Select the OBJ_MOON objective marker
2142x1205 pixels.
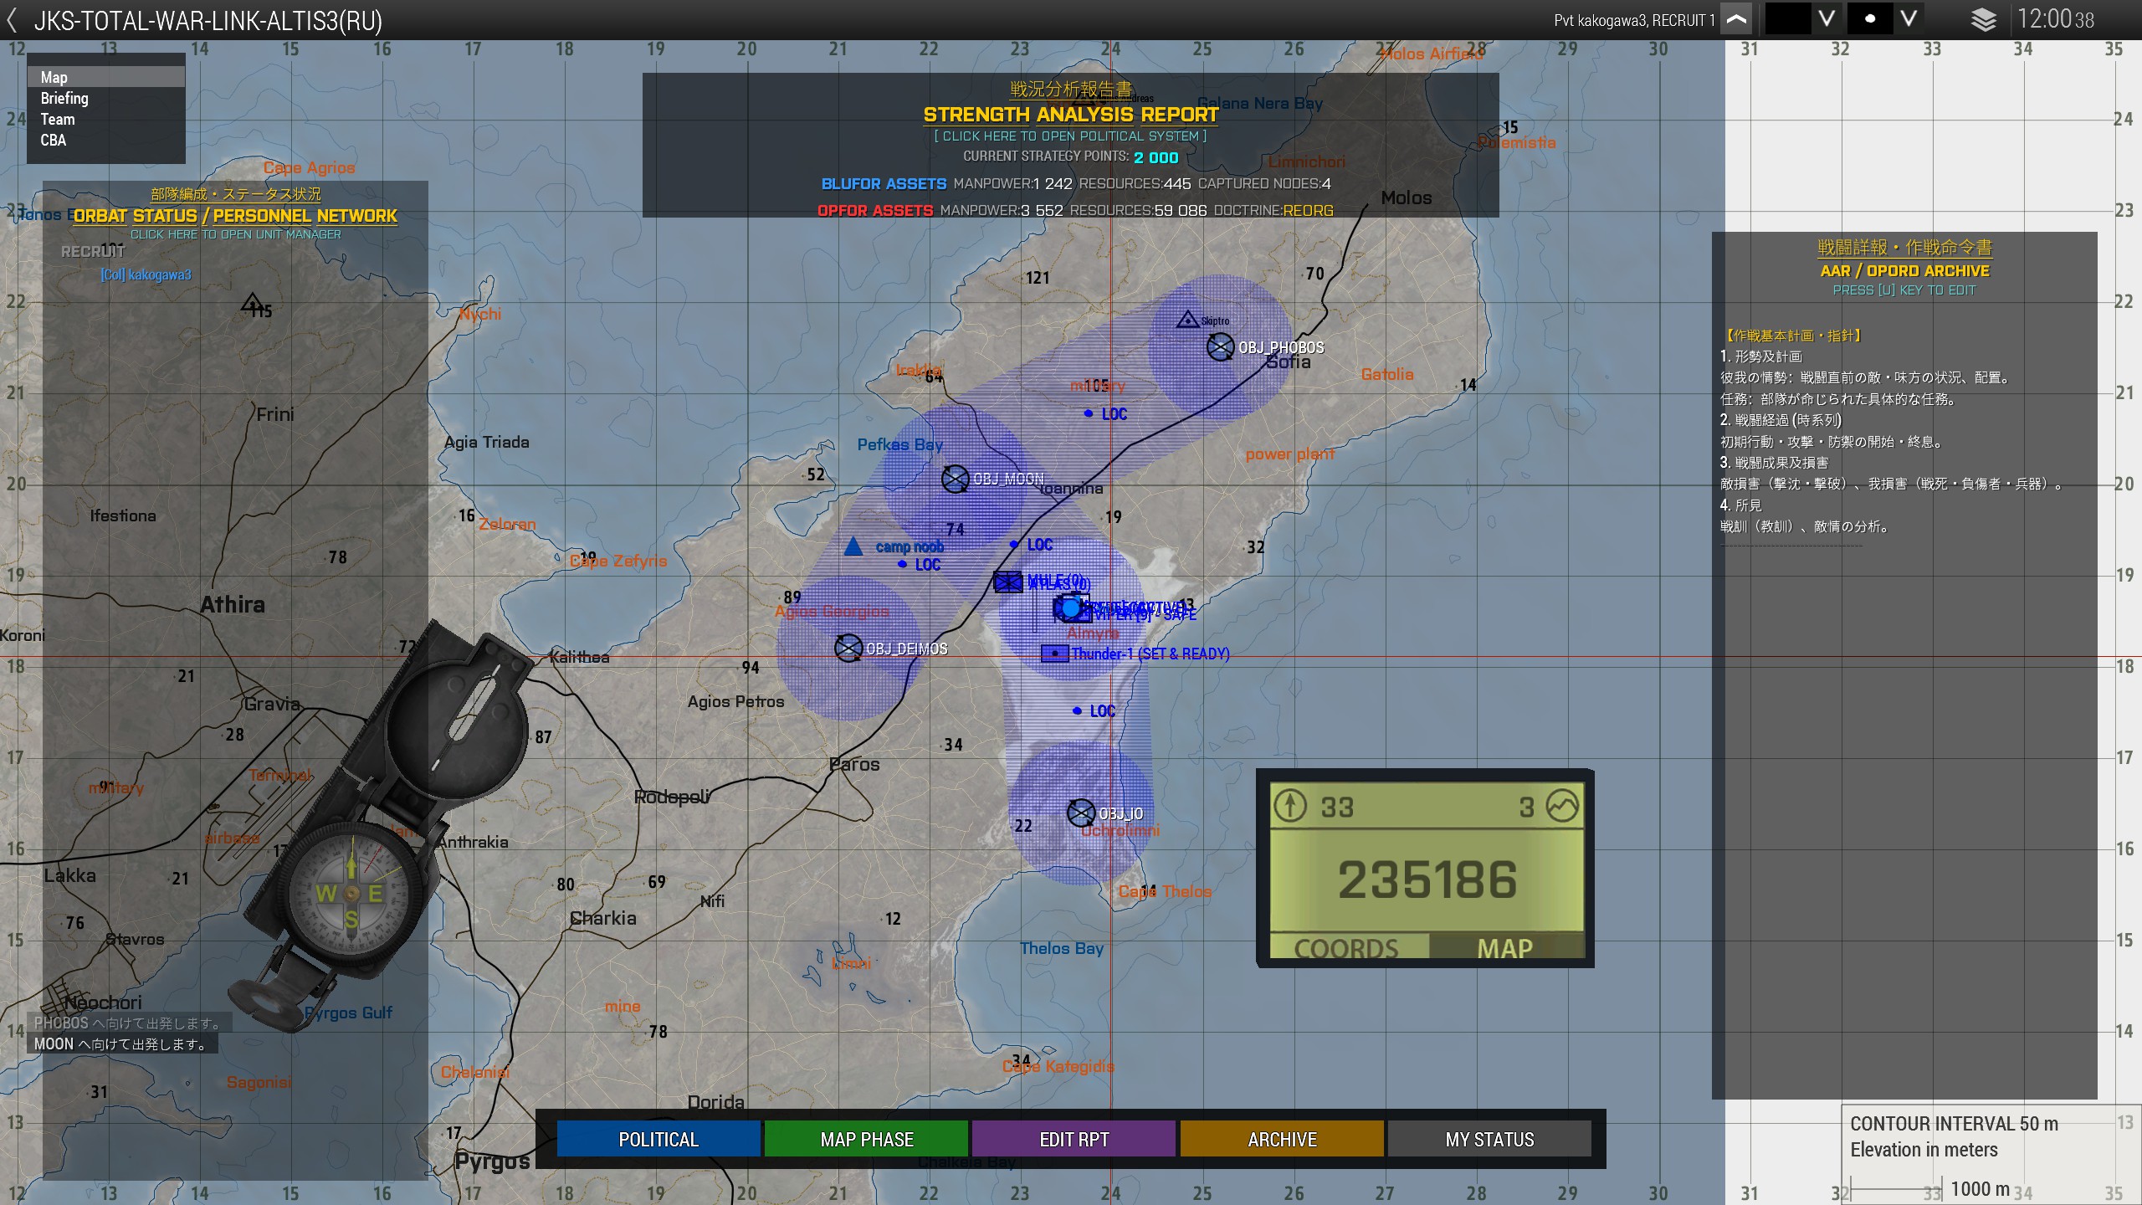click(x=955, y=479)
